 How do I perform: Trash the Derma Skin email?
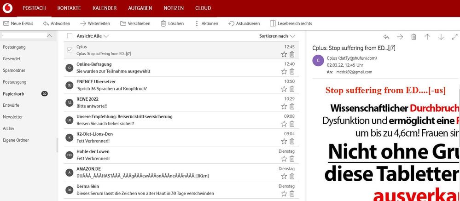(x=292, y=194)
